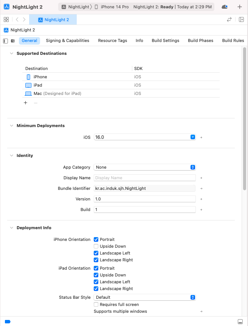Go back with the left chevron
This screenshot has width=248, height=326.
[17, 20]
